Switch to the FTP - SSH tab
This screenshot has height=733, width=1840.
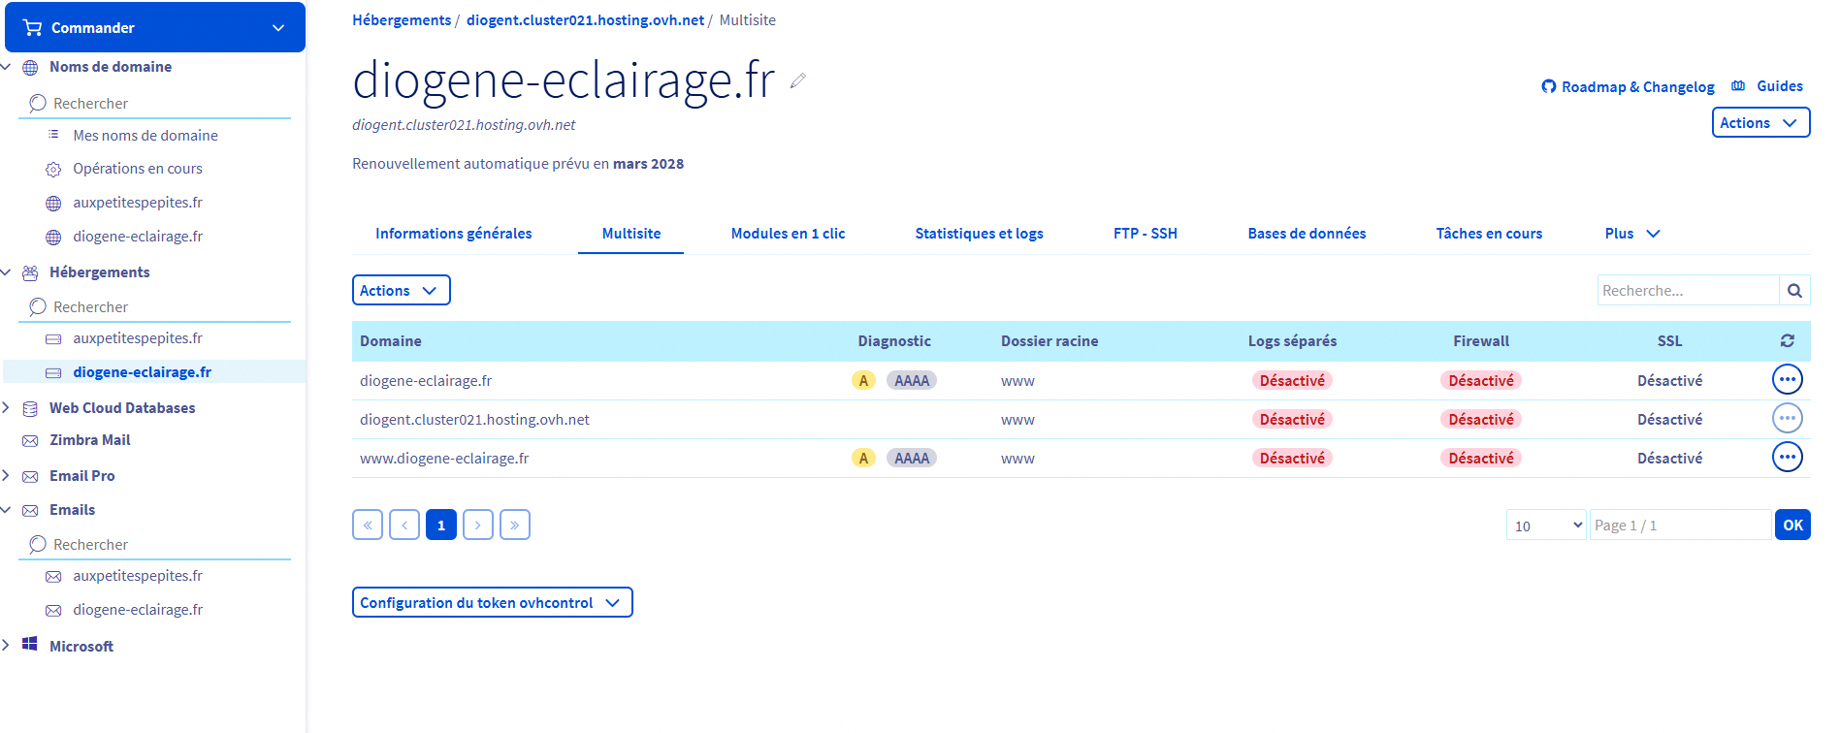pyautogui.click(x=1145, y=234)
